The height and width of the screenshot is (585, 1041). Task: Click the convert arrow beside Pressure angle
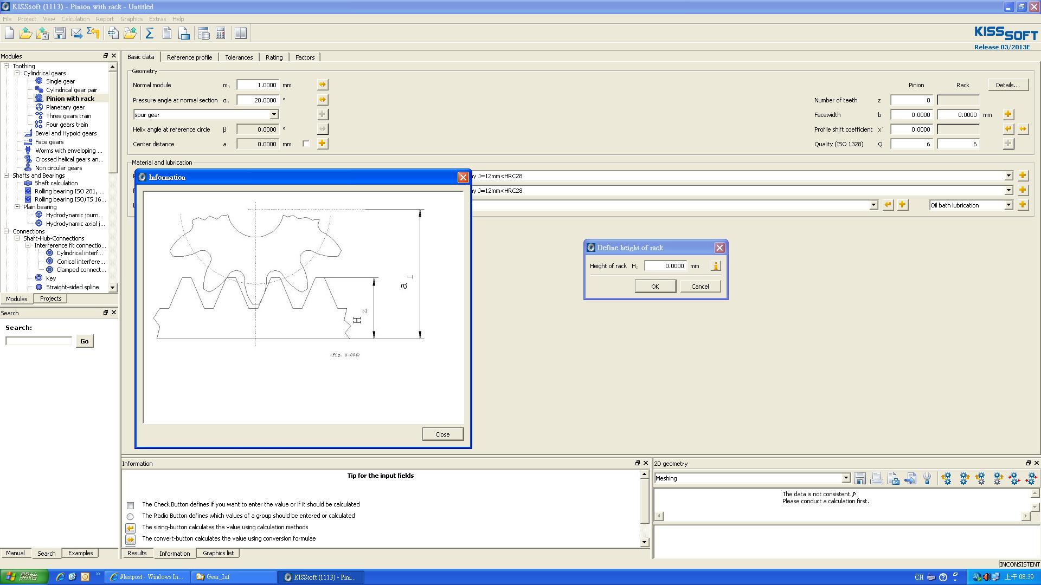pyautogui.click(x=323, y=100)
